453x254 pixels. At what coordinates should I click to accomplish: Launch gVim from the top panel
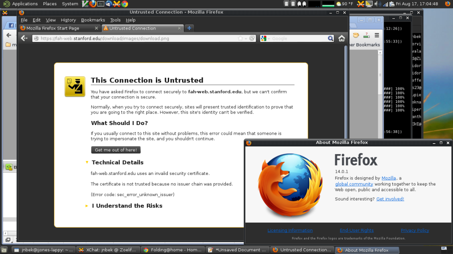(x=85, y=4)
